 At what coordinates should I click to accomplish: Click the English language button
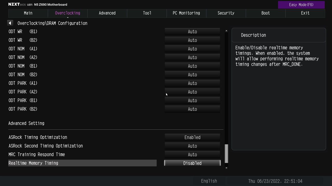pyautogui.click(x=209, y=181)
